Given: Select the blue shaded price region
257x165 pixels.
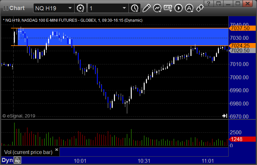Looking at the screenshot, I should click(x=123, y=37).
